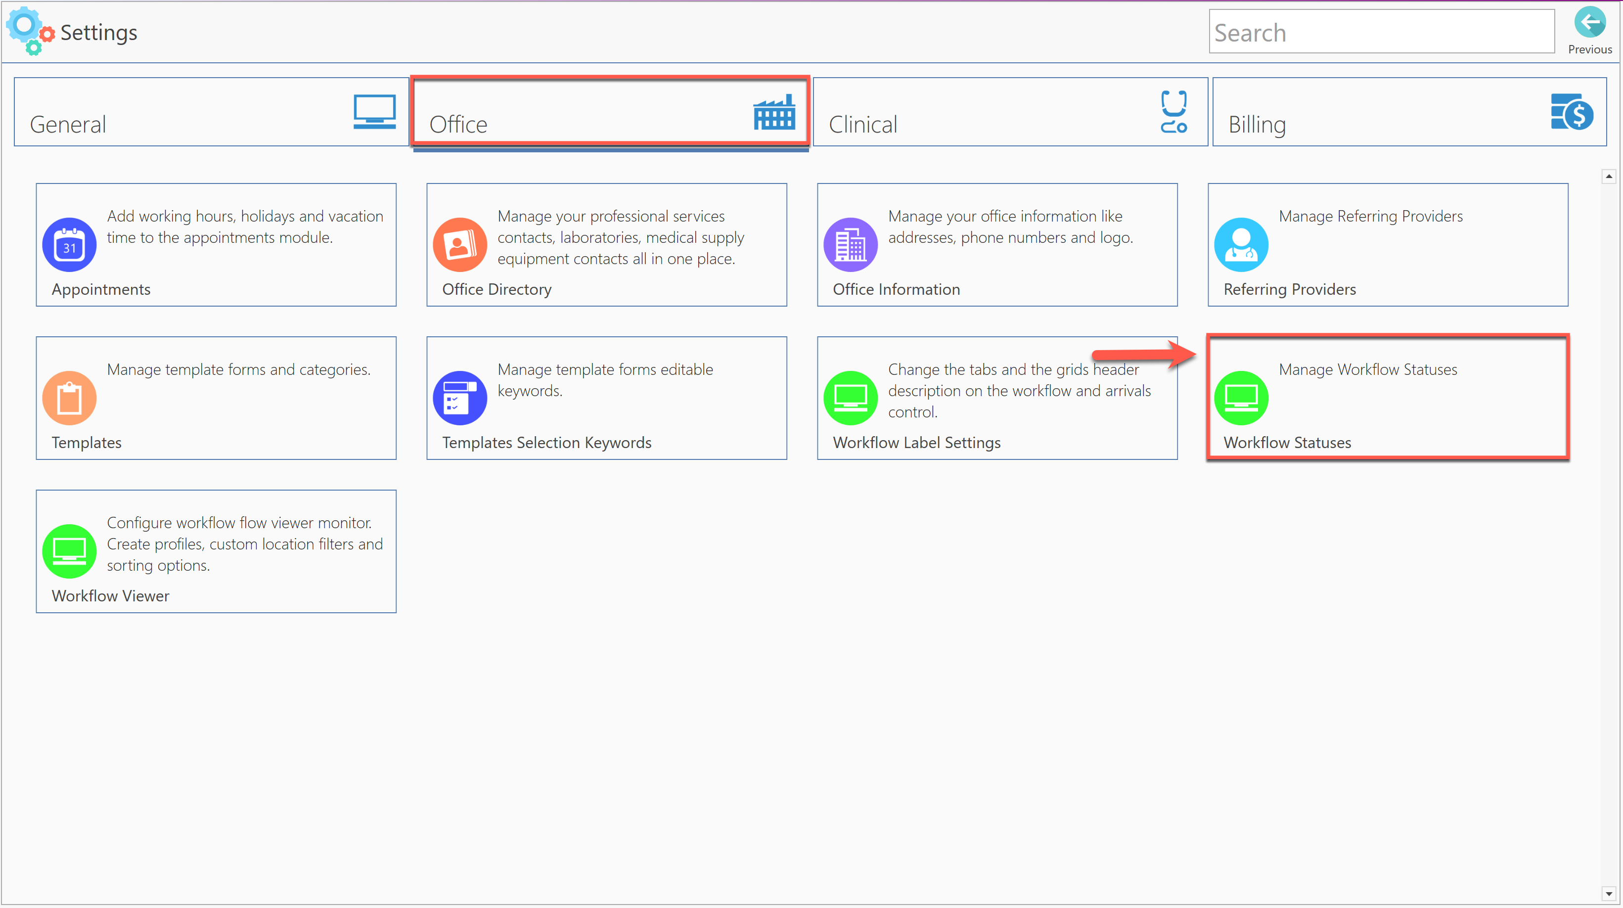Click the Office Information building icon
This screenshot has width=1623, height=908.
pos(851,244)
